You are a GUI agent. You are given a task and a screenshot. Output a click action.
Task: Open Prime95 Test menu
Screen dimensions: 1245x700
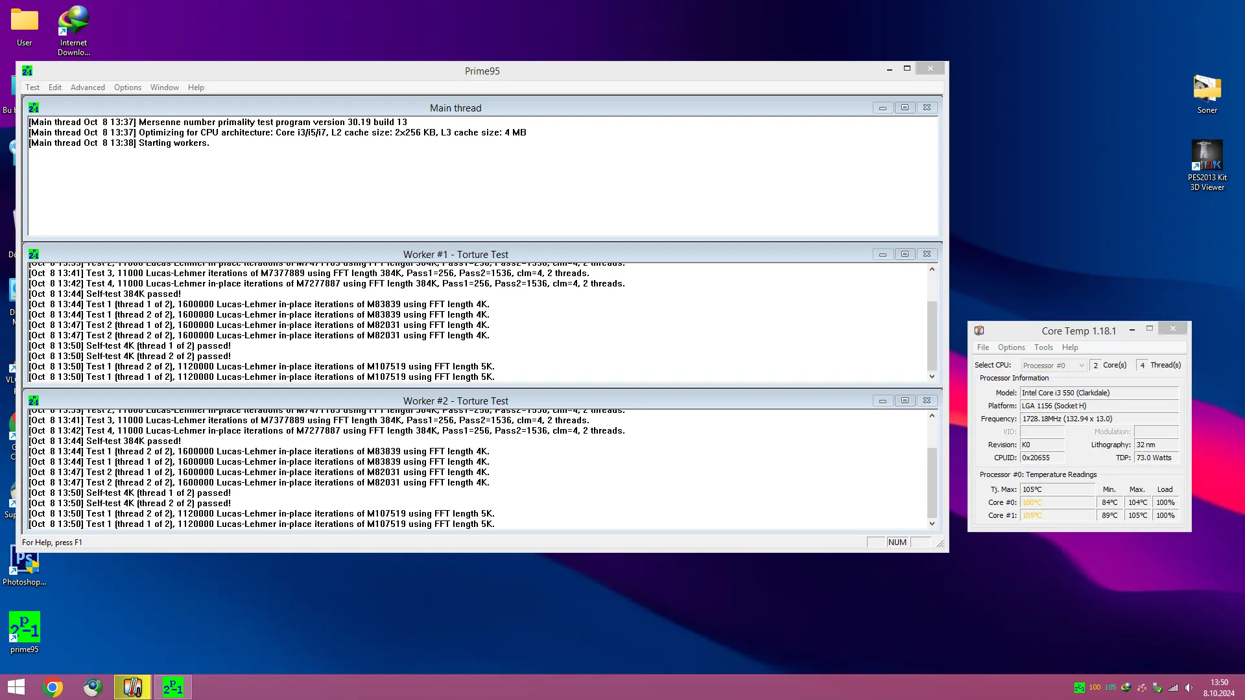click(x=32, y=87)
